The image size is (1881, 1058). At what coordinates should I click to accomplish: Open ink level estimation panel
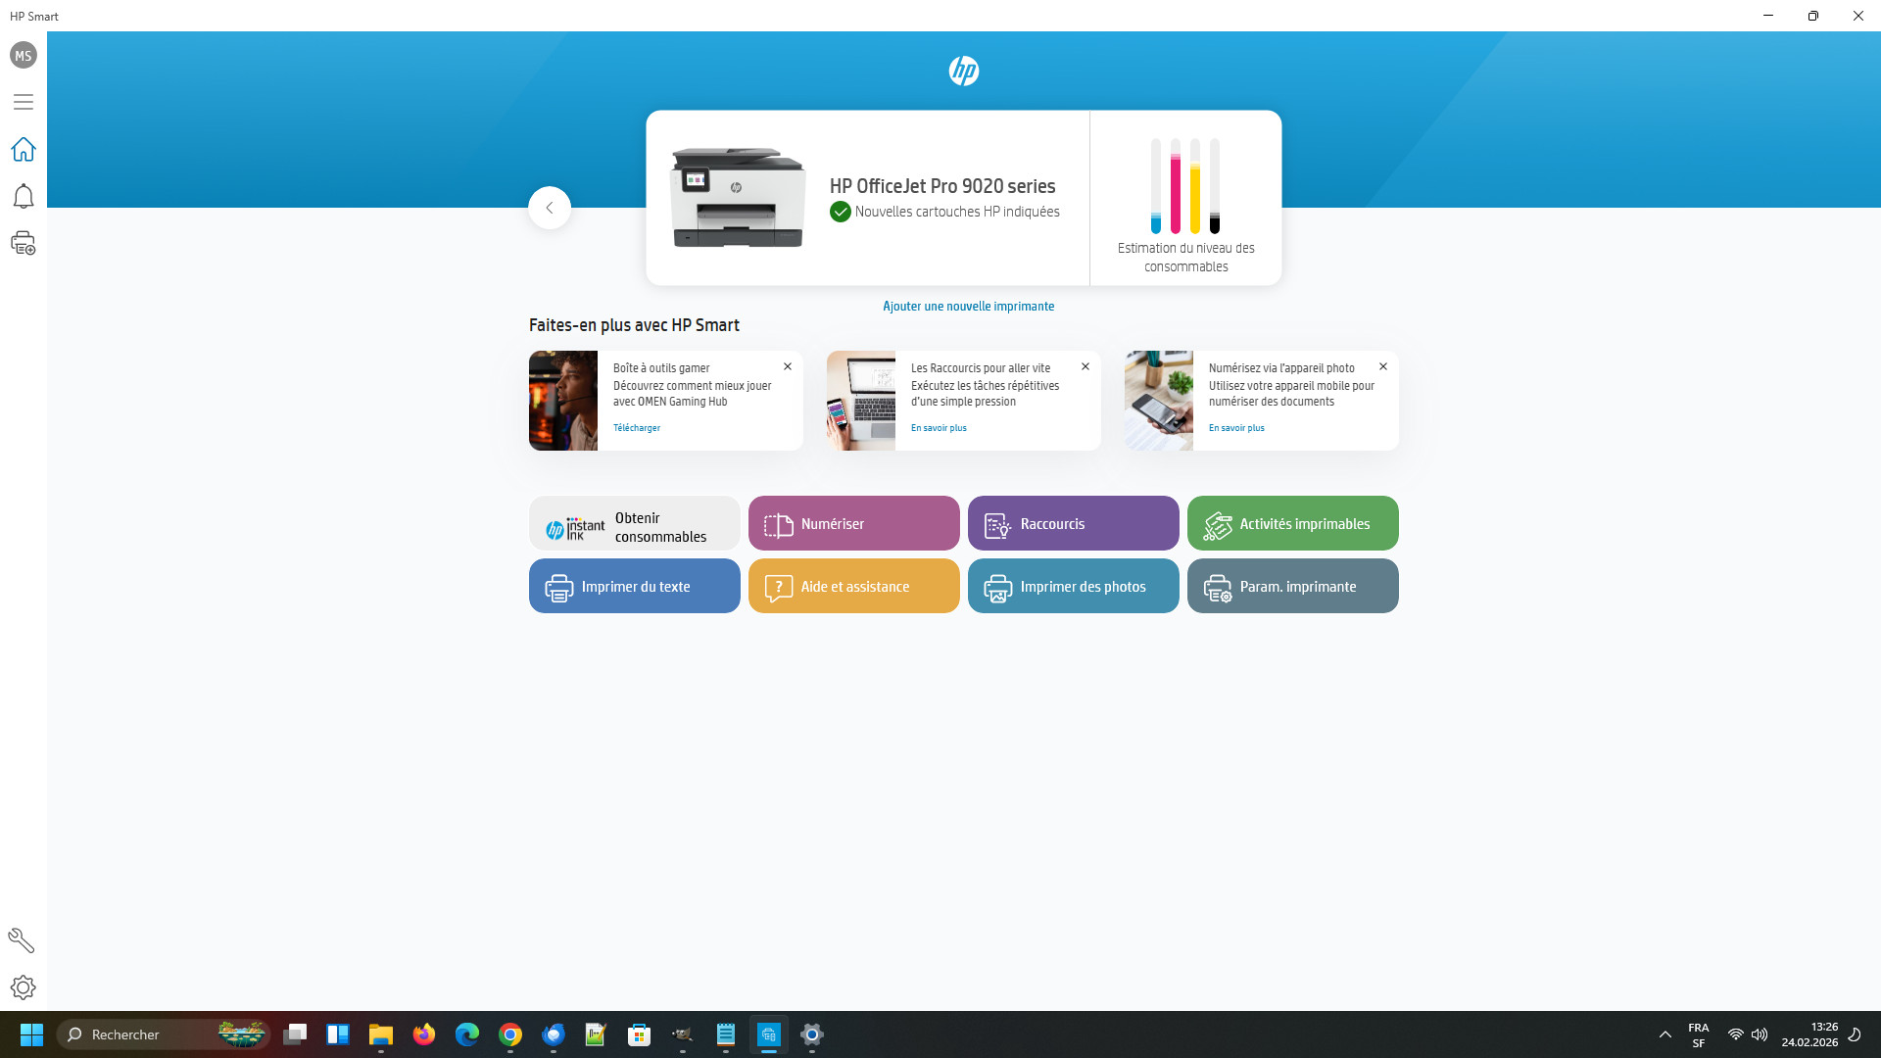pyautogui.click(x=1185, y=199)
